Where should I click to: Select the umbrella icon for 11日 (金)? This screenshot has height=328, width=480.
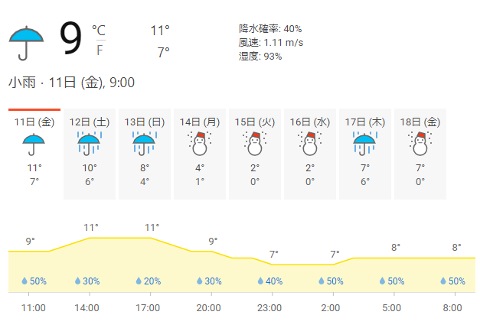34,145
